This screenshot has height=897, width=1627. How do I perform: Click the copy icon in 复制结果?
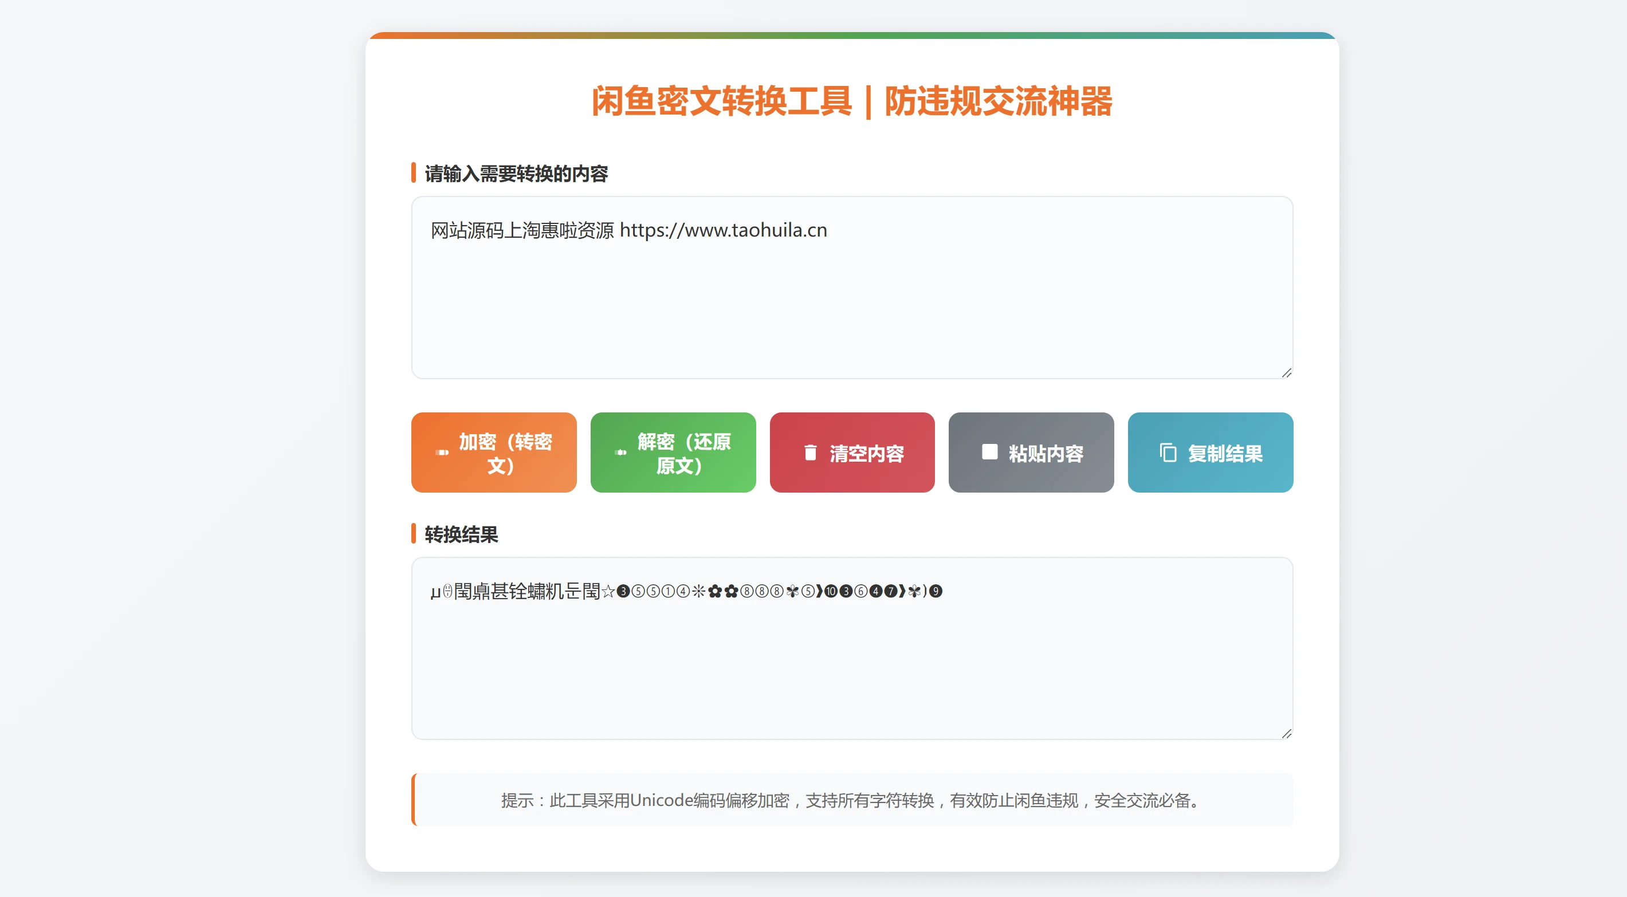(x=1168, y=453)
